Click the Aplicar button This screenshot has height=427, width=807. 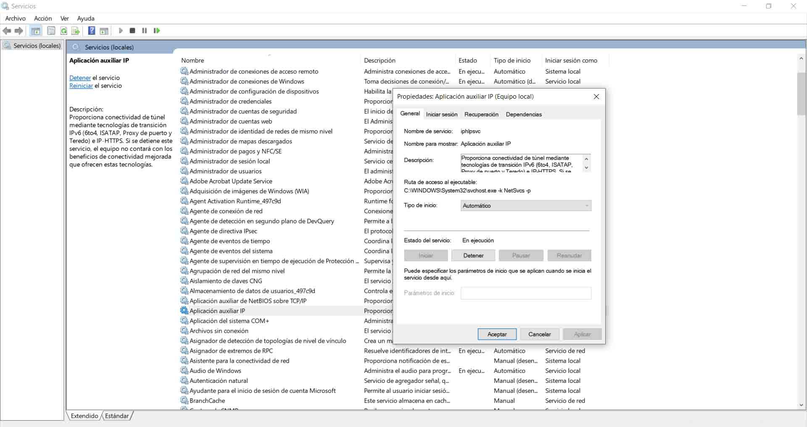(x=582, y=334)
